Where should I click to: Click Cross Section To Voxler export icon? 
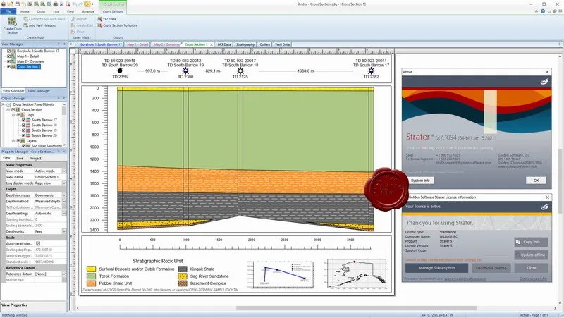(x=99, y=25)
